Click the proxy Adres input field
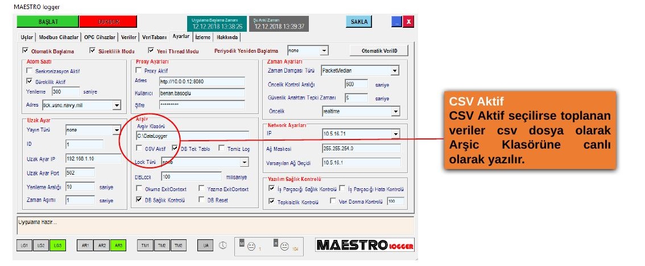Image resolution: width=645 pixels, height=266 pixels. pyautogui.click(x=202, y=81)
